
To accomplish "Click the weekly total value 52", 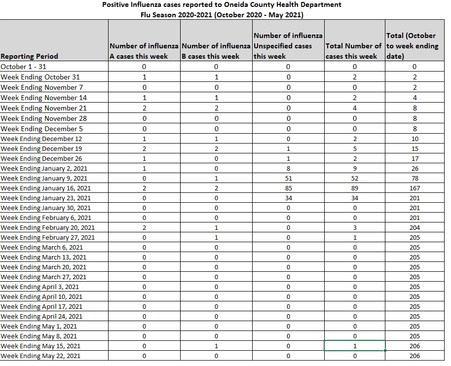I will pyautogui.click(x=355, y=178).
